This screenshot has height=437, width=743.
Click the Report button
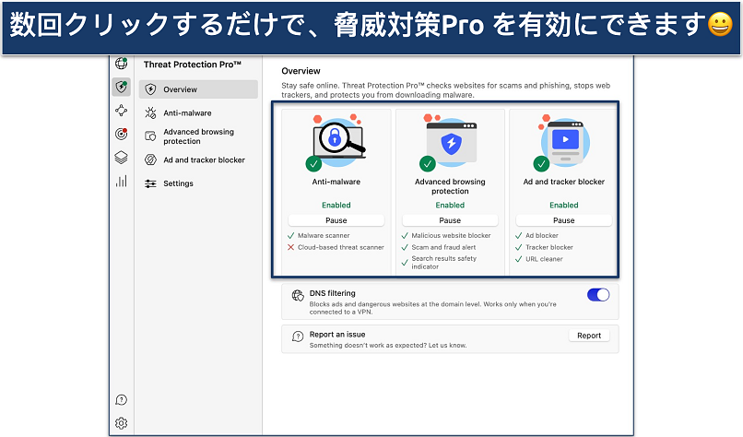(x=589, y=336)
